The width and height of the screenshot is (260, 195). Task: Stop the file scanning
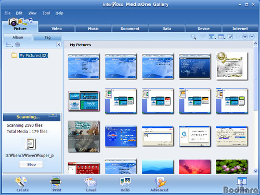pyautogui.click(x=31, y=164)
